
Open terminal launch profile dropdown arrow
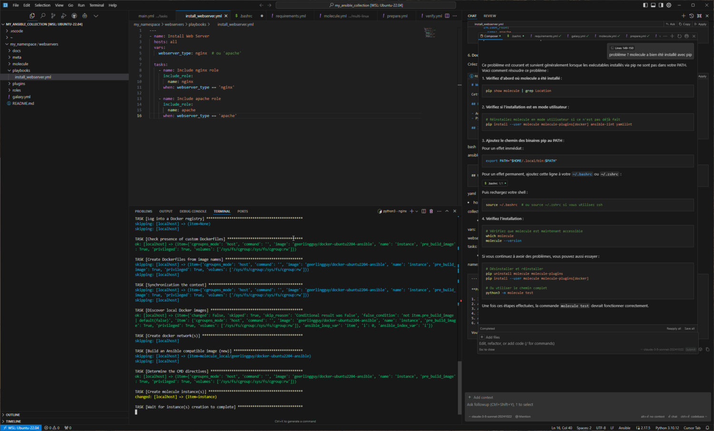point(416,211)
